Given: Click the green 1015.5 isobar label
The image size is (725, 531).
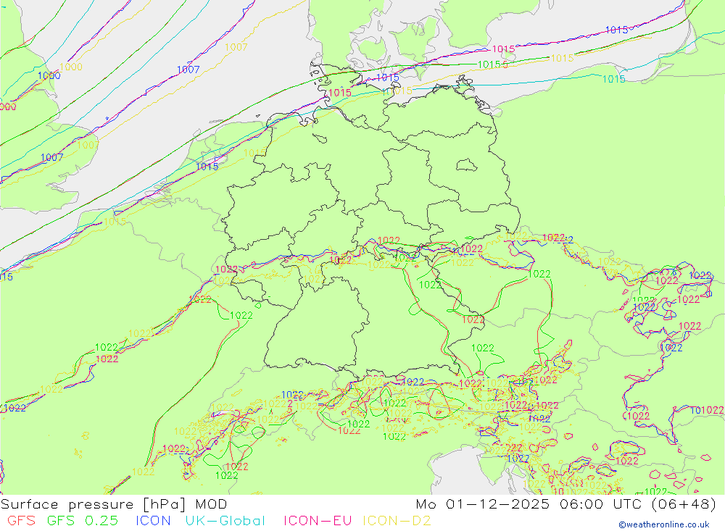Looking at the screenshot, I should click(492, 64).
